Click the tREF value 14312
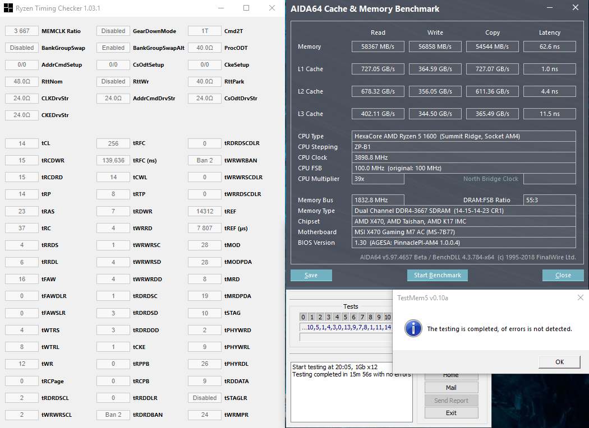 (x=205, y=211)
